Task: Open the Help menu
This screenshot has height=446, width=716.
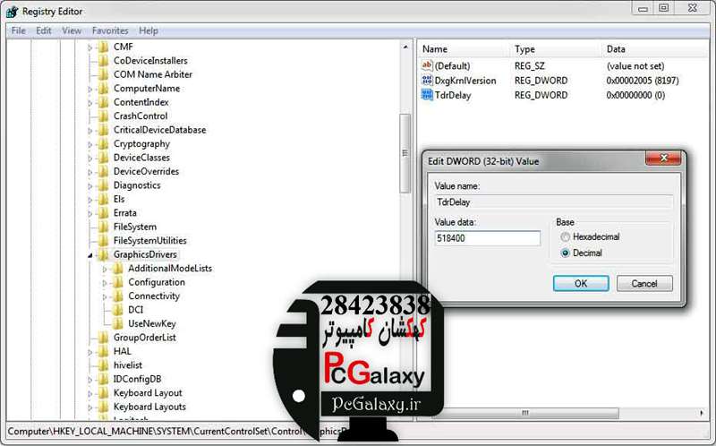Action: (x=149, y=30)
